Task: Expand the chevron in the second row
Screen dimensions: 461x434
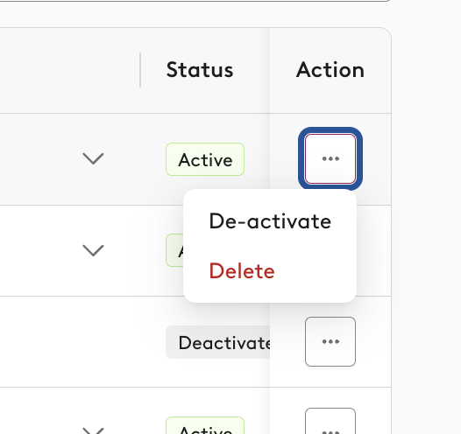Action: pos(93,250)
